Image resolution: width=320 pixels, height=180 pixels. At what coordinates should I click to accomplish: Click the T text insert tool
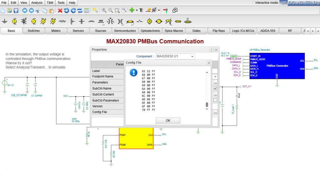pos(141,10)
